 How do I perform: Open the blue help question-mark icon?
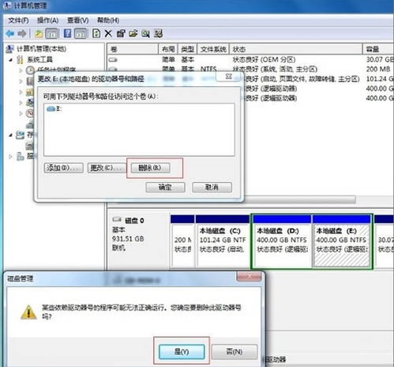(x=67, y=33)
